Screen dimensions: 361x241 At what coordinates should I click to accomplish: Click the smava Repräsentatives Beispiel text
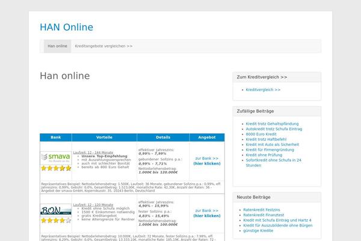[x=132, y=187]
